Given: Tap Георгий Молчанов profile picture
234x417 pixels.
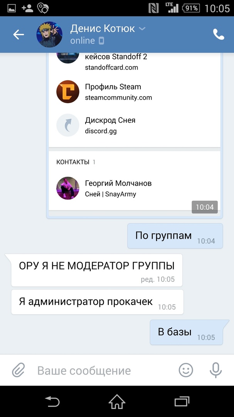Looking at the screenshot, I should tap(68, 188).
